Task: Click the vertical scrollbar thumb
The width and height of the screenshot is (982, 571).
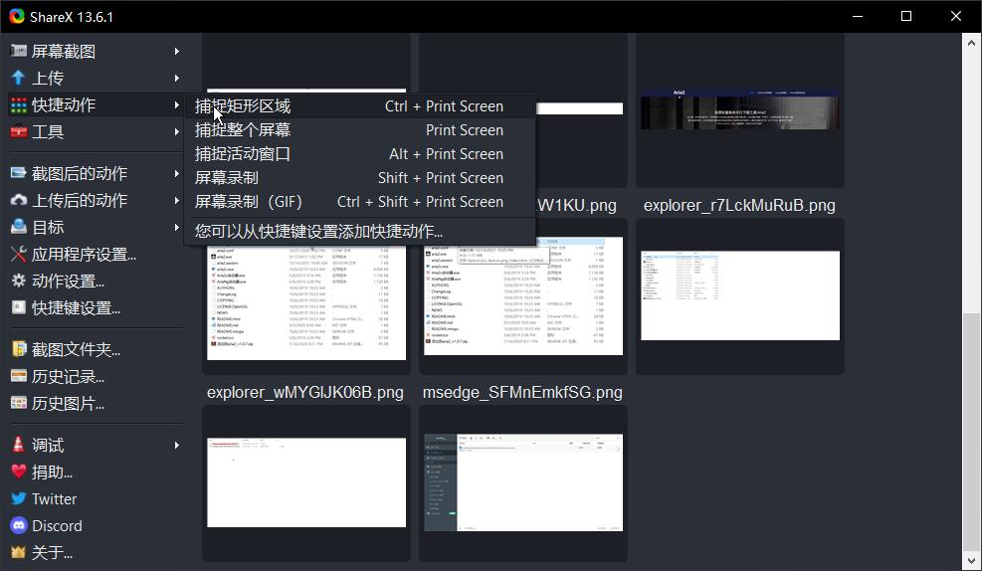Action: pos(971,432)
